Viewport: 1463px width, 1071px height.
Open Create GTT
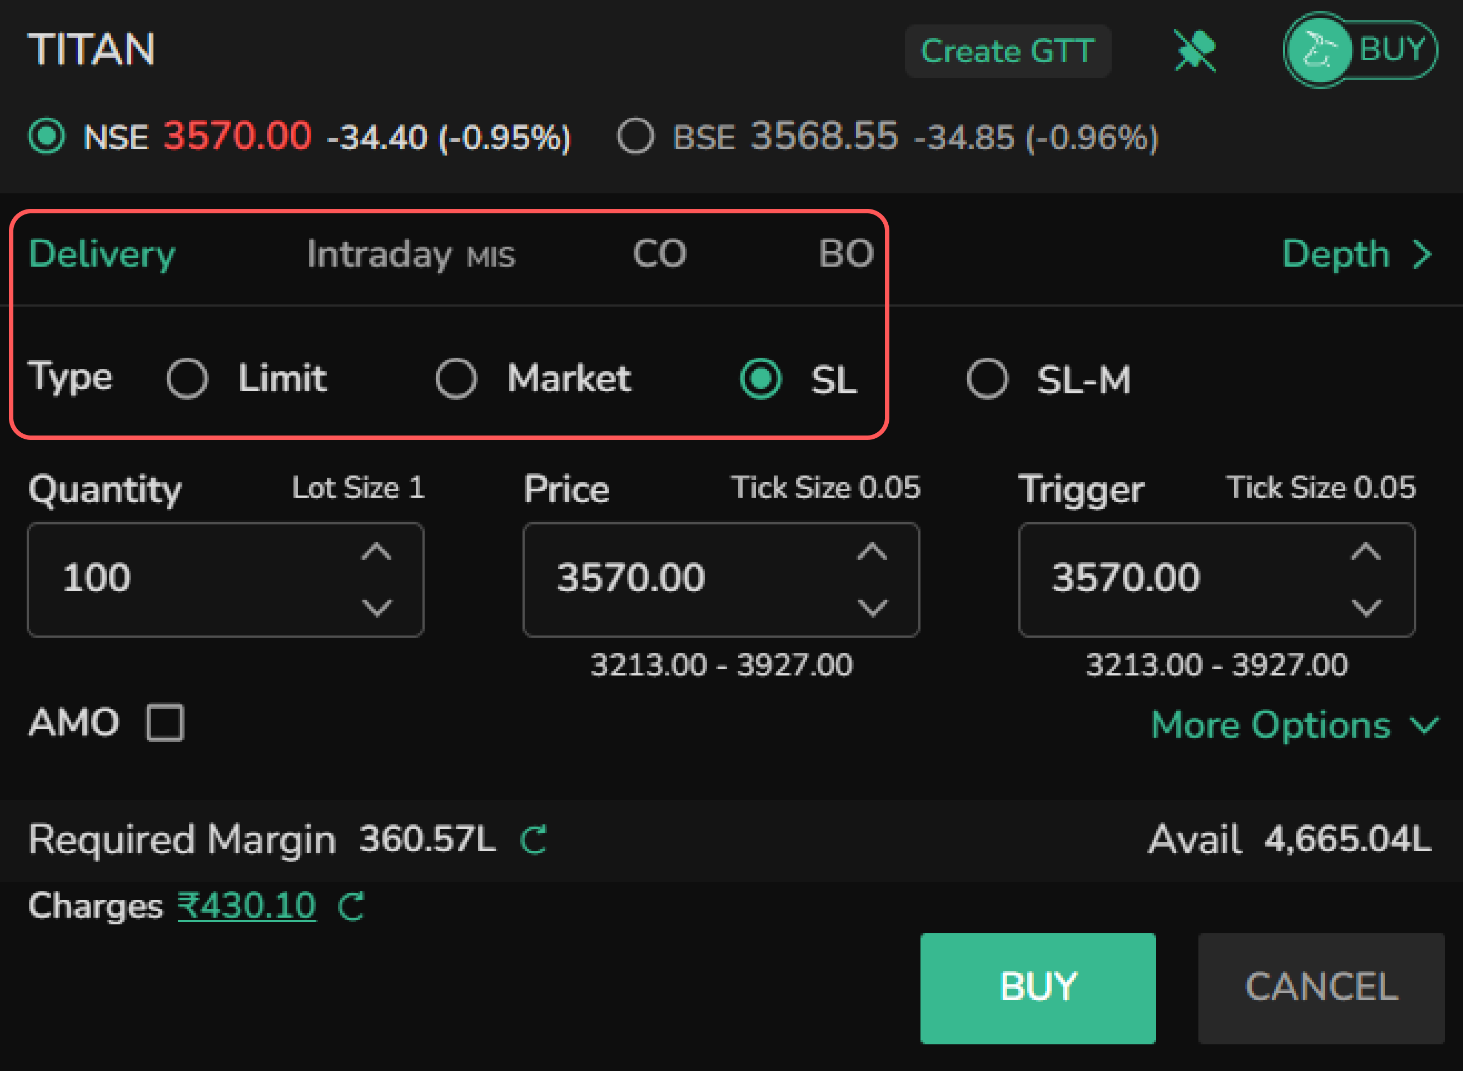(x=1008, y=51)
